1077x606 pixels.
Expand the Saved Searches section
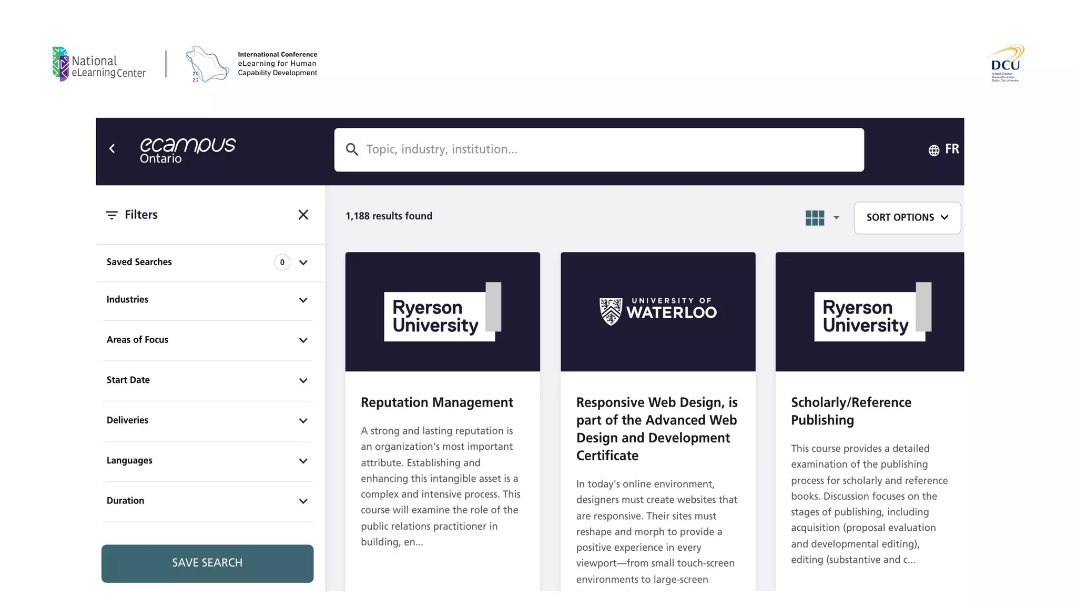(303, 262)
